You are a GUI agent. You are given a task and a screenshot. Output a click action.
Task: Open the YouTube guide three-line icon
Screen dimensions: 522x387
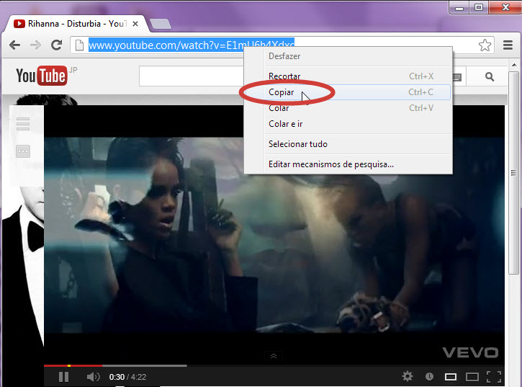[23, 124]
